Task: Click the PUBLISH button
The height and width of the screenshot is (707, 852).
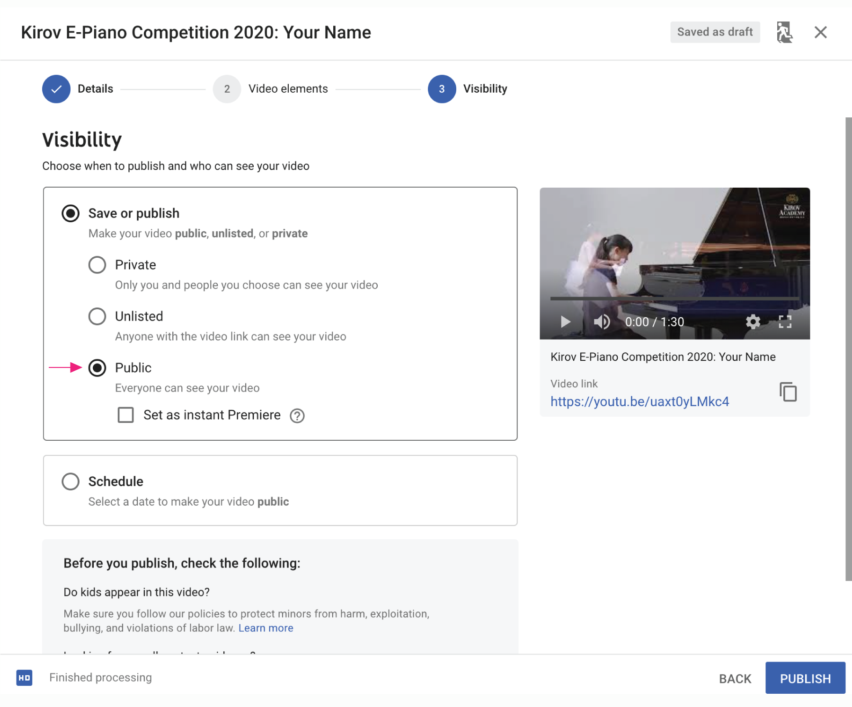Action: pyautogui.click(x=805, y=678)
